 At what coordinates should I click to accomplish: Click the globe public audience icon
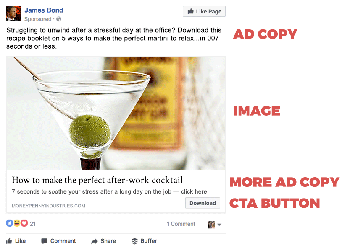(x=59, y=19)
